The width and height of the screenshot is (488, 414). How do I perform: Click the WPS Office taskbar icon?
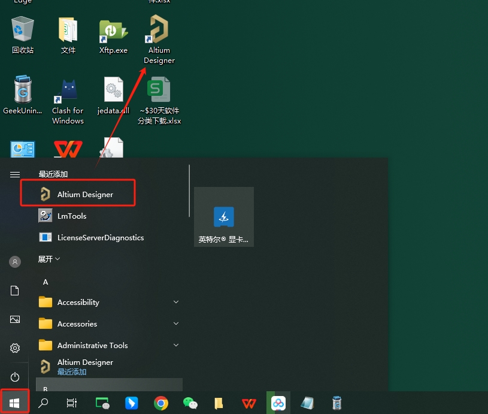coord(248,403)
